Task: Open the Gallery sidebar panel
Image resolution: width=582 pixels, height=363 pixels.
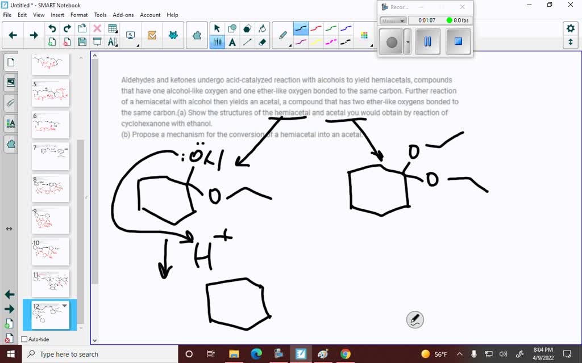Action: click(x=11, y=82)
